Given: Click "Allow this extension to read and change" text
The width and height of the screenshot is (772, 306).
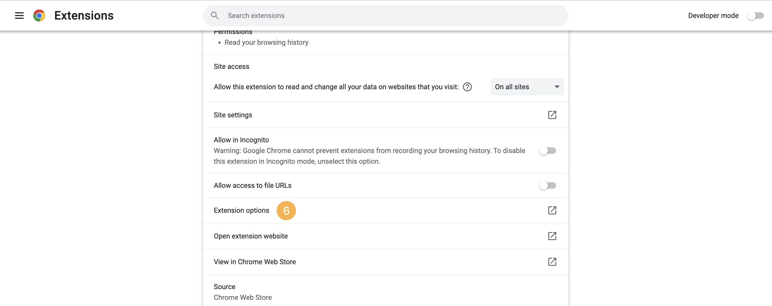Looking at the screenshot, I should tap(336, 87).
